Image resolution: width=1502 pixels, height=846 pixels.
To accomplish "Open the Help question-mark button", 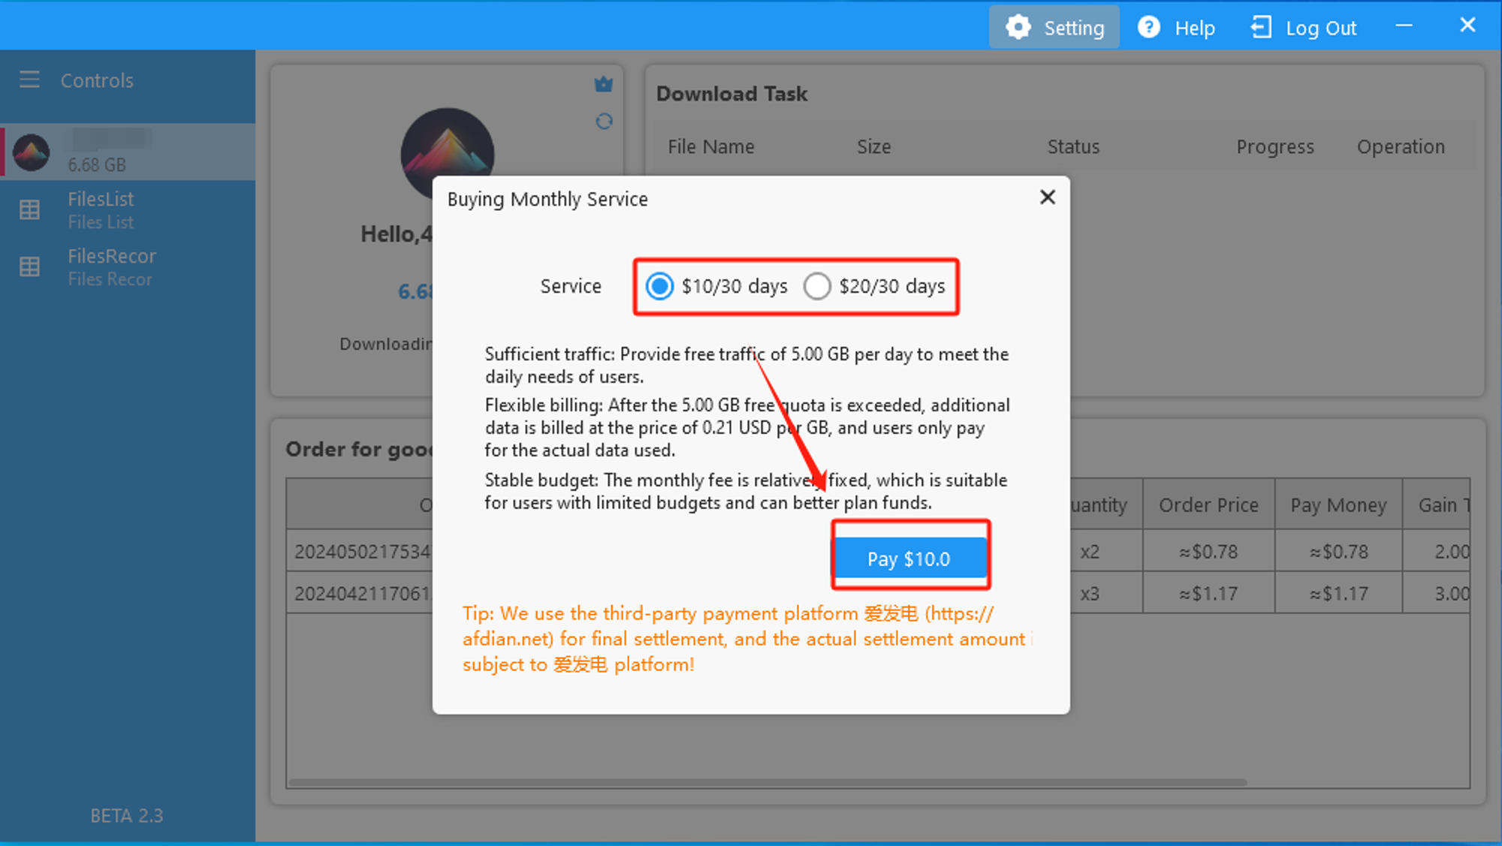I will 1176,28.
